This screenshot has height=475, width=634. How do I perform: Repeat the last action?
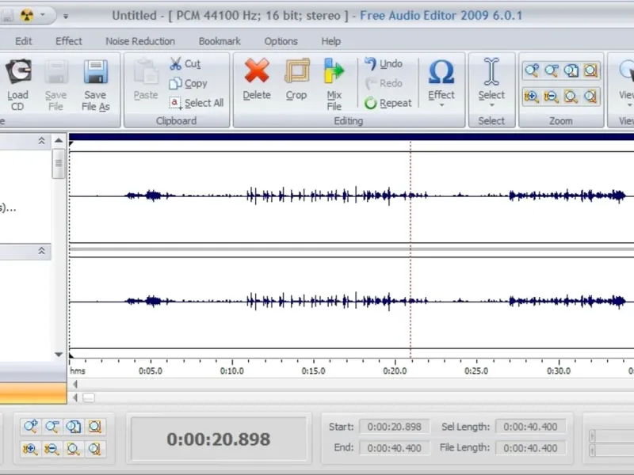point(388,103)
